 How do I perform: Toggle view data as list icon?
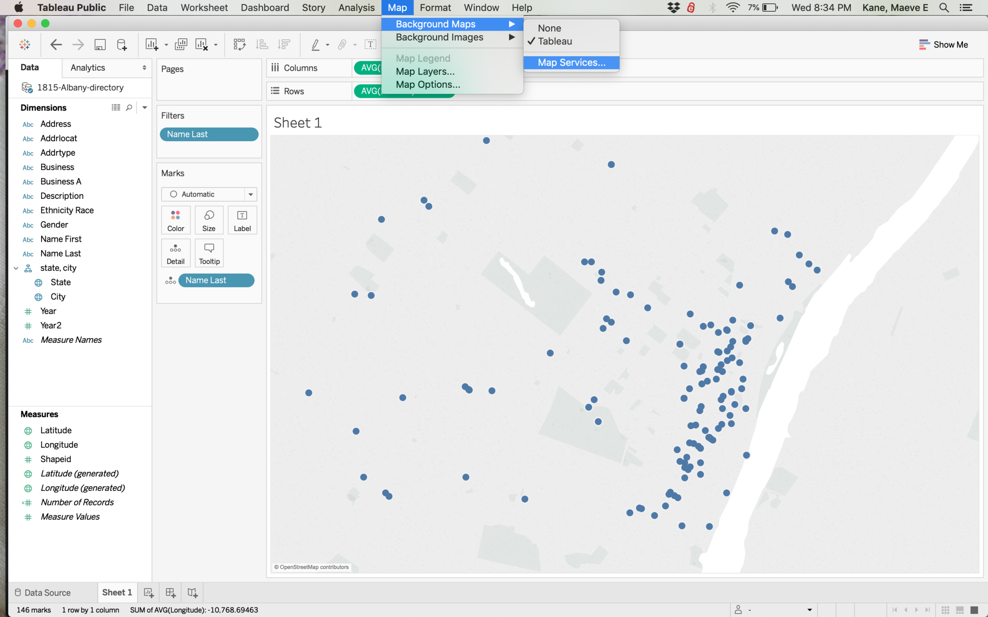[116, 107]
